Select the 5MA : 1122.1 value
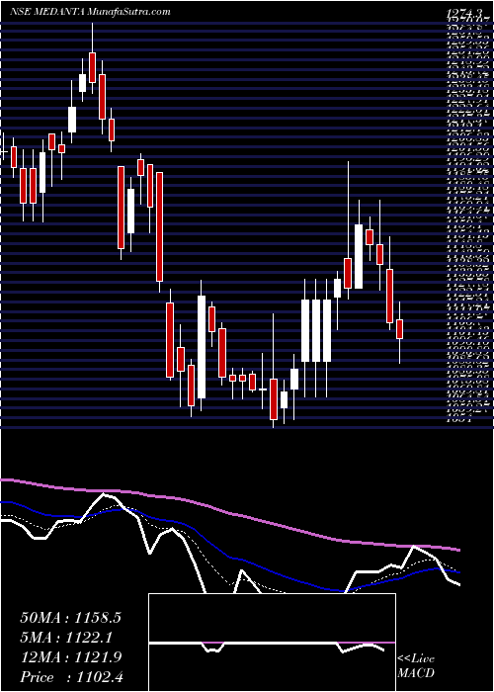Viewport: 494px width, 692px height. [68, 638]
